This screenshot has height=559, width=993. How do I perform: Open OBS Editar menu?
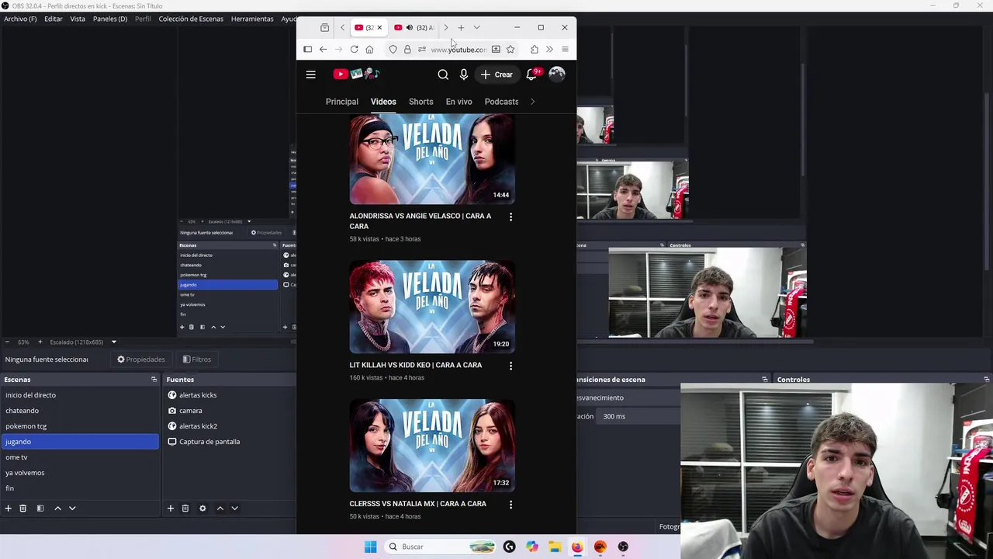click(x=54, y=19)
